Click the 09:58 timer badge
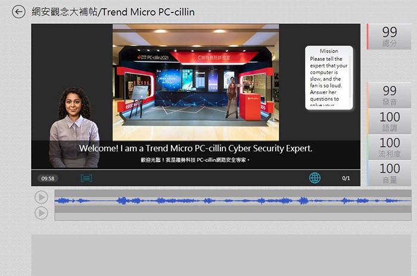Screen dimensions: 417x276 pyautogui.click(x=48, y=178)
